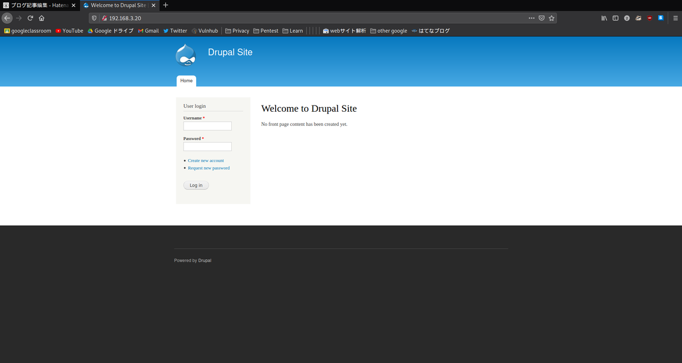
Task: Focus the Password input field
Action: (207, 146)
